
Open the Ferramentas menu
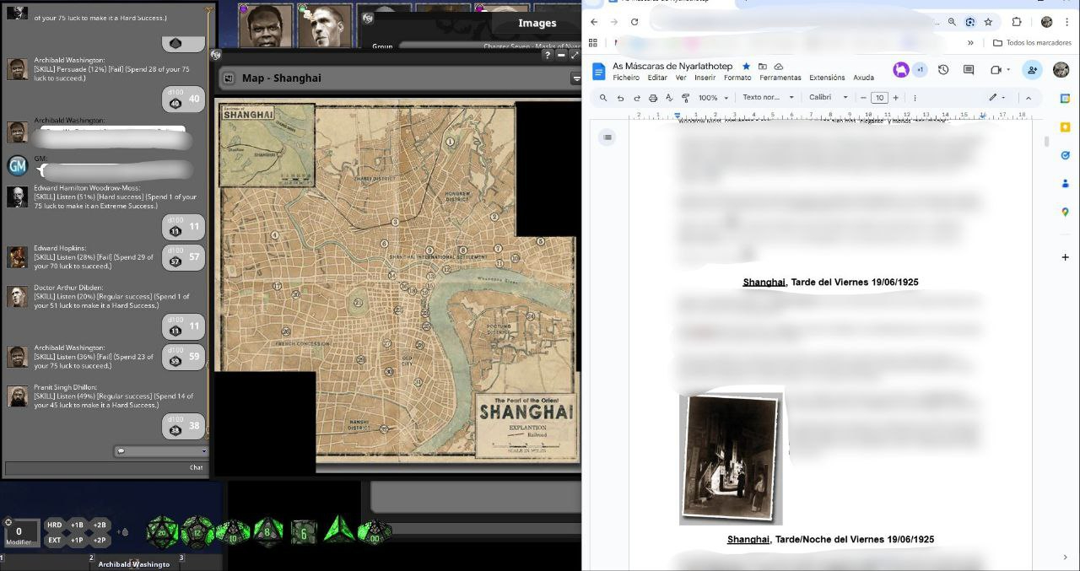pyautogui.click(x=780, y=78)
